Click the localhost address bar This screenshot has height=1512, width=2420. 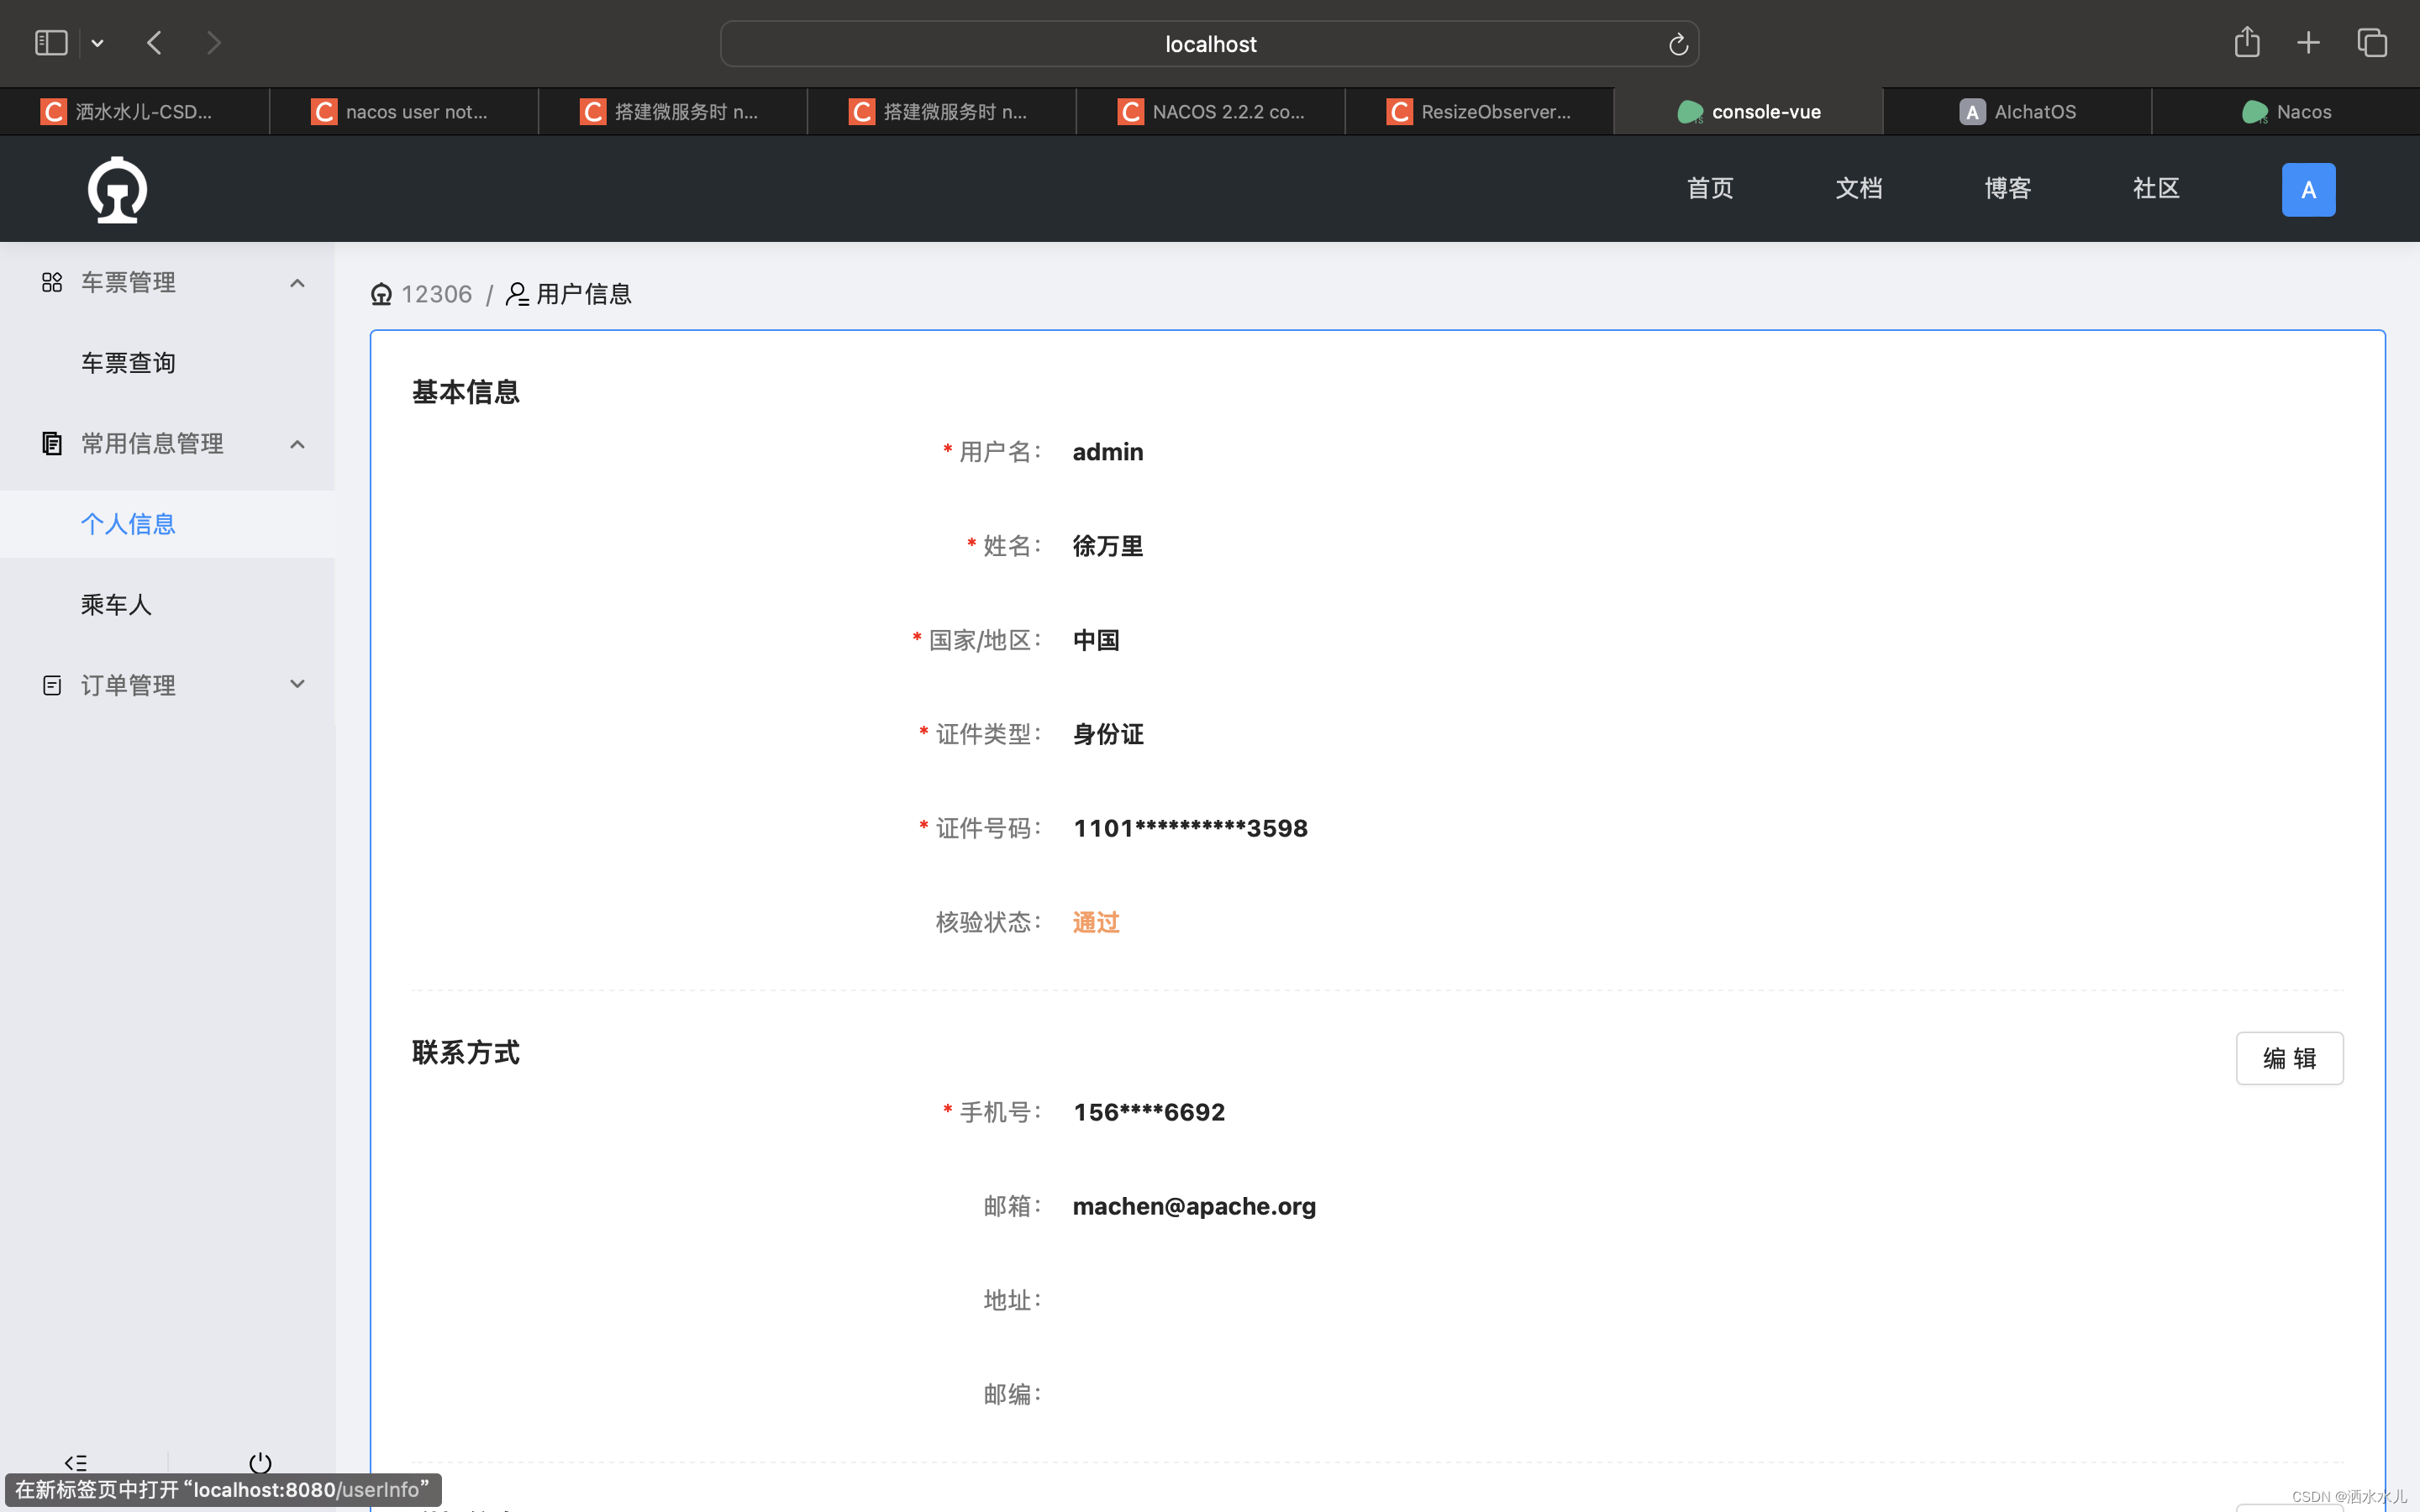pos(1209,44)
